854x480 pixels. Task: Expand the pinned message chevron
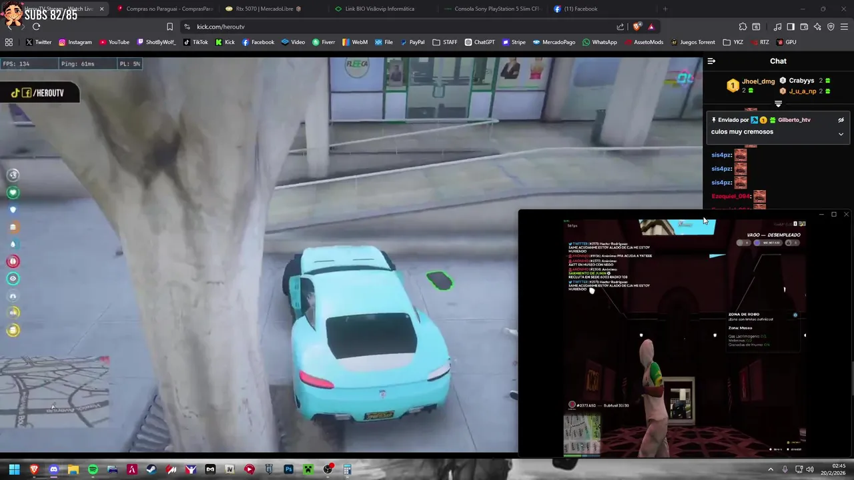click(x=841, y=134)
